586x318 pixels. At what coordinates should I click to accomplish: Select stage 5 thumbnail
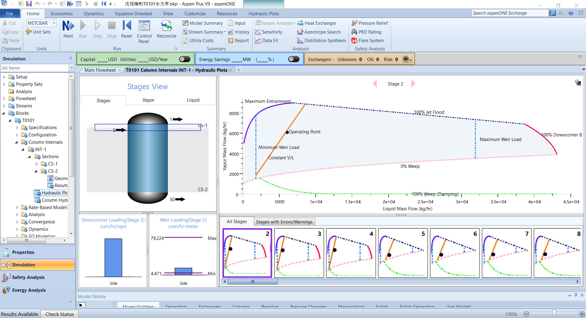(x=403, y=253)
